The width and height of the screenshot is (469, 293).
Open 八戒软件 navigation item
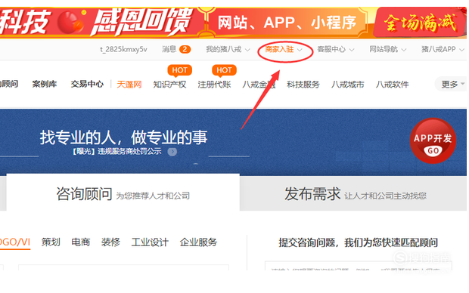coord(392,85)
